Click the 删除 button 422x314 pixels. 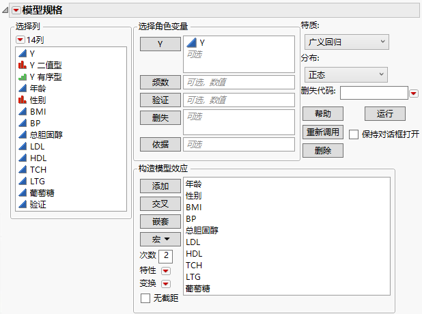pos(323,150)
